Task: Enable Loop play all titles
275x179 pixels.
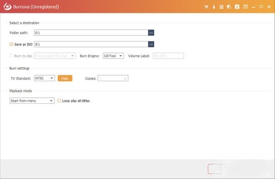Action: 59,101
